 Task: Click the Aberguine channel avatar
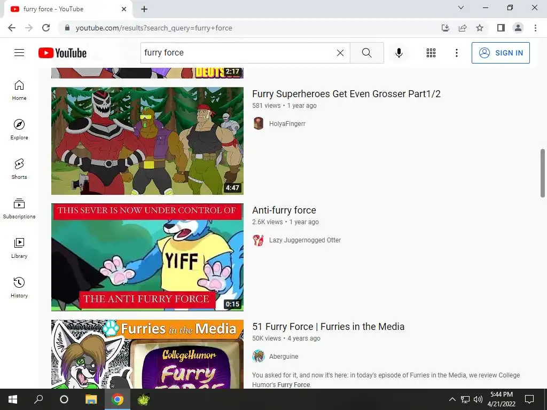click(259, 356)
